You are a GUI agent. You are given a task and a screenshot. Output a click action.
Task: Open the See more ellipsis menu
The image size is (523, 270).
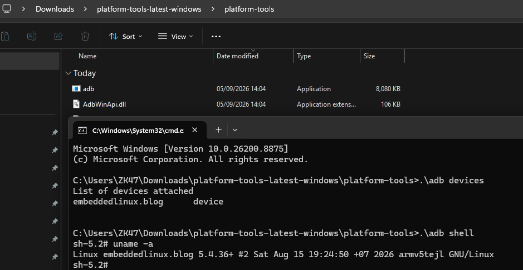coord(216,37)
